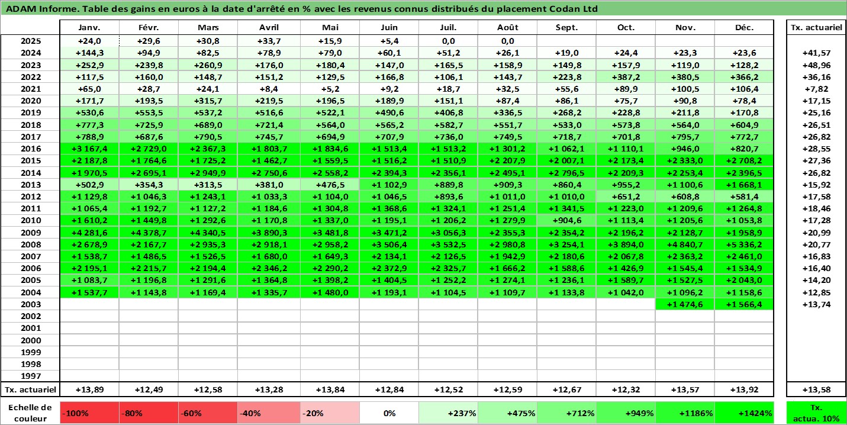Image resolution: width=847 pixels, height=425 pixels.
Task: Click the Nov. column header
Action: pos(685,27)
